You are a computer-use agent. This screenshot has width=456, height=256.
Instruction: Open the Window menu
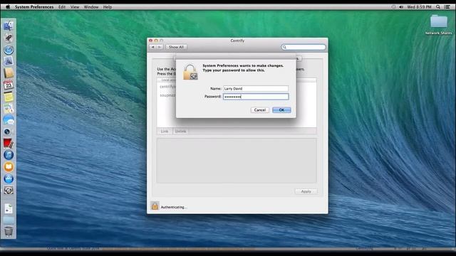click(x=91, y=6)
